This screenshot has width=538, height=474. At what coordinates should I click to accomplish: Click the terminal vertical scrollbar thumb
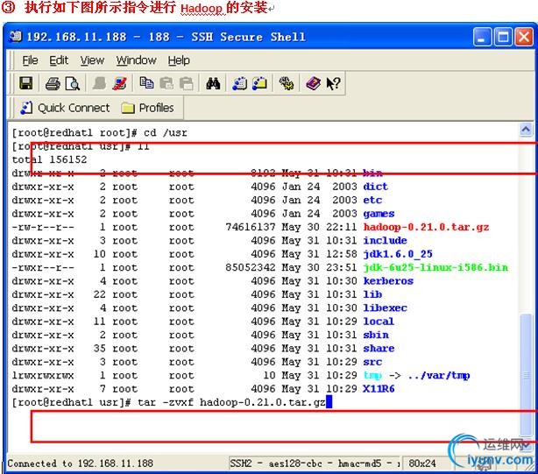(526, 374)
